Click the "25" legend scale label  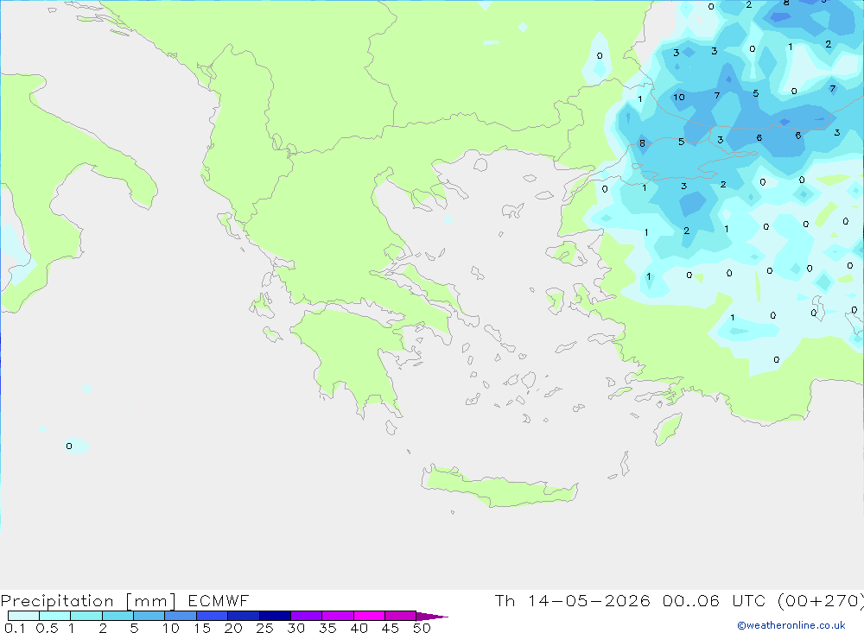coord(265,628)
